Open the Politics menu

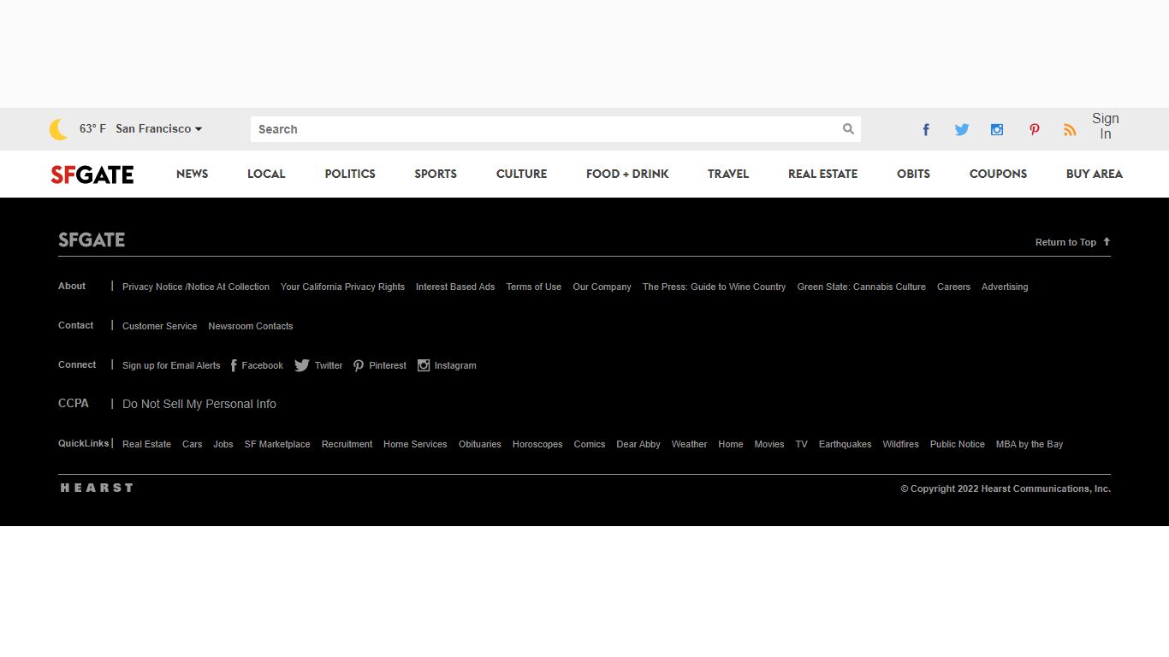click(350, 174)
